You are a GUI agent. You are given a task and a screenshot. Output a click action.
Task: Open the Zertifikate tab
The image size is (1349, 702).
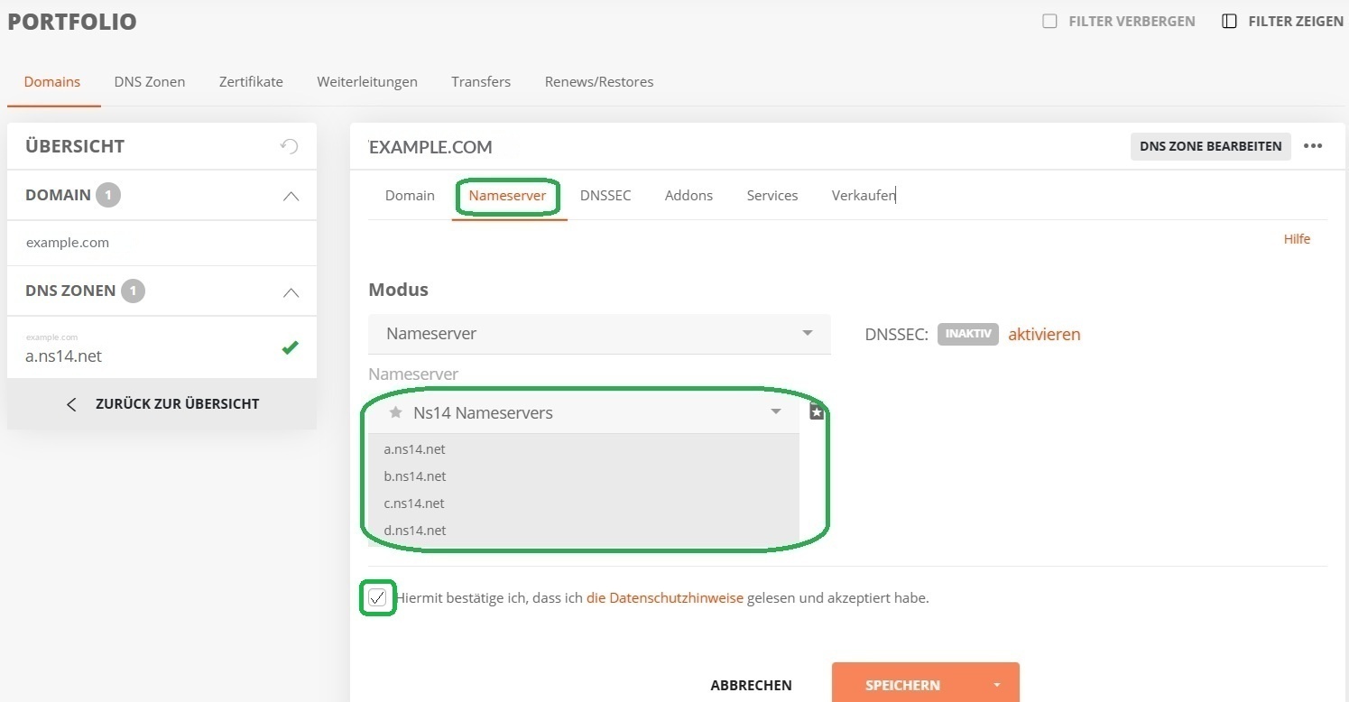pyautogui.click(x=251, y=81)
